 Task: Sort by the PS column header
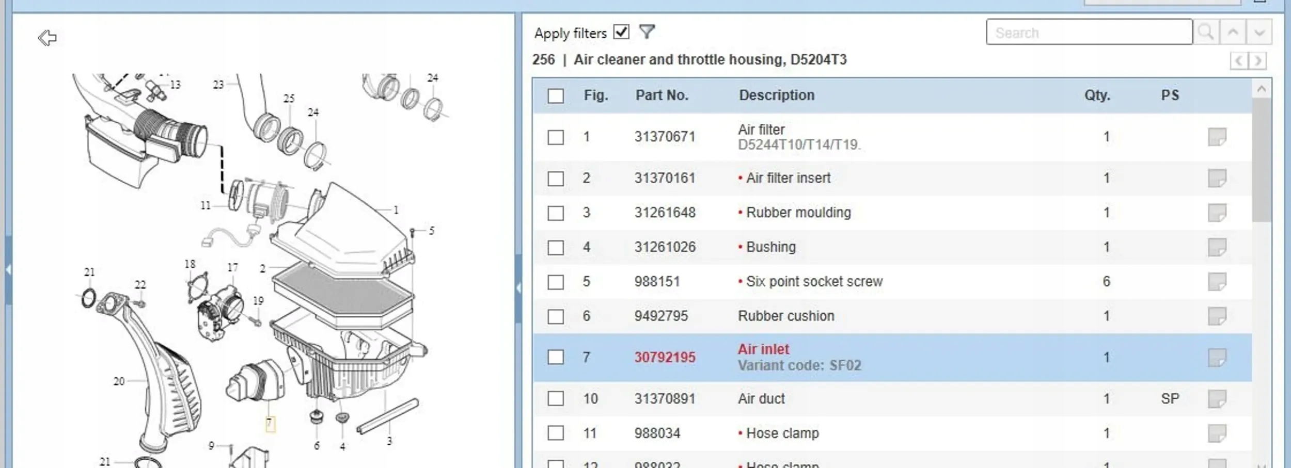pos(1170,95)
